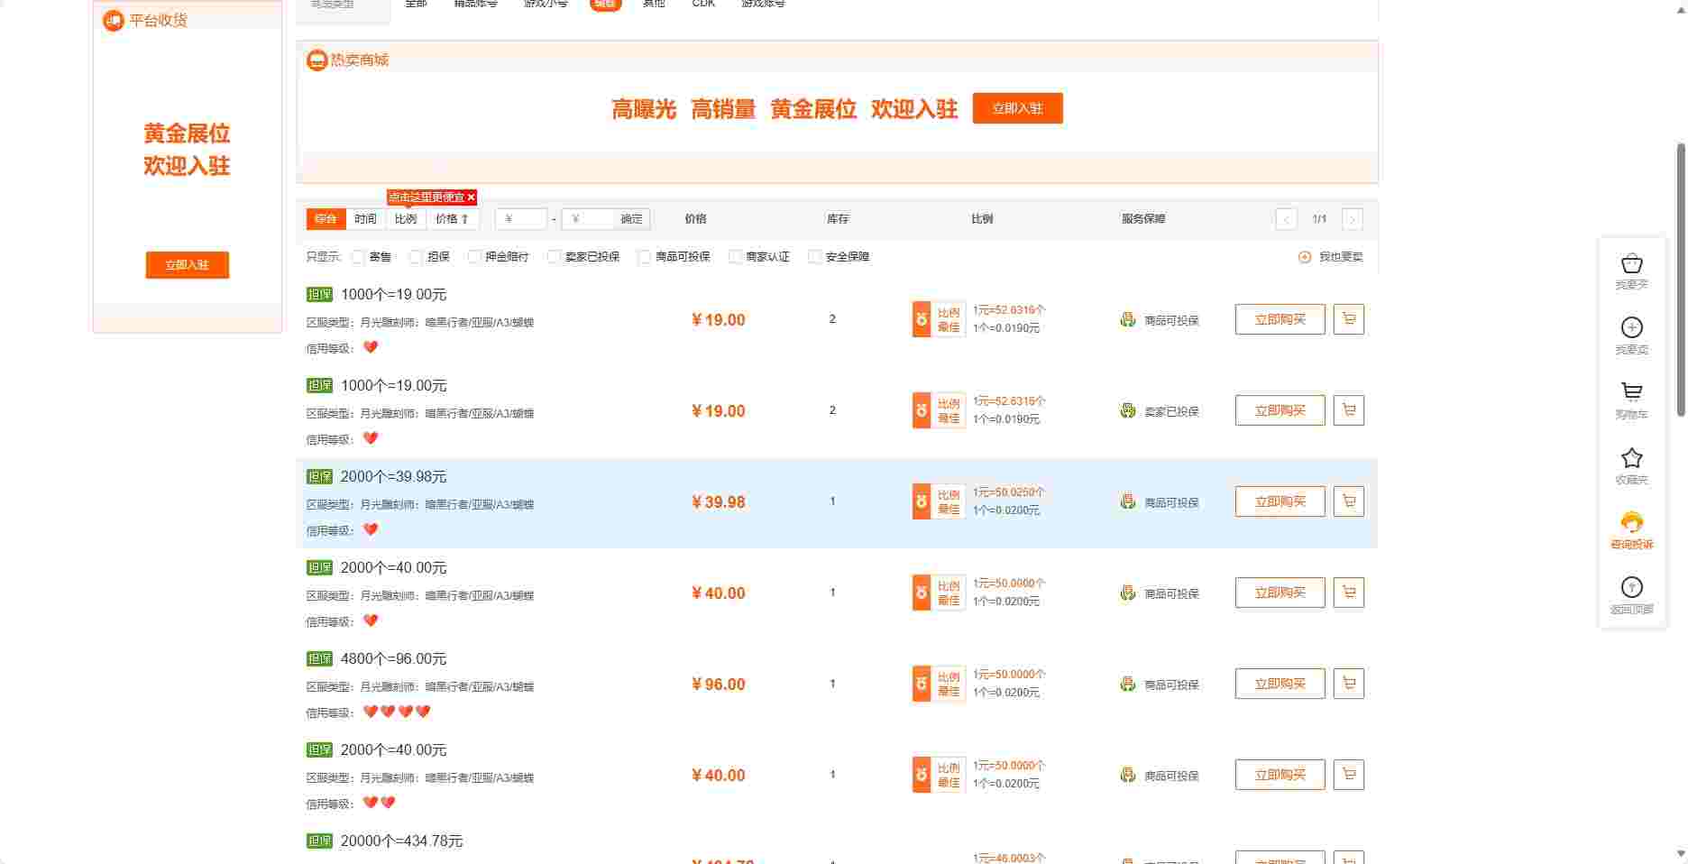Tick the 安全保障 filter checkbox
Image resolution: width=1688 pixels, height=864 pixels.
[814, 257]
